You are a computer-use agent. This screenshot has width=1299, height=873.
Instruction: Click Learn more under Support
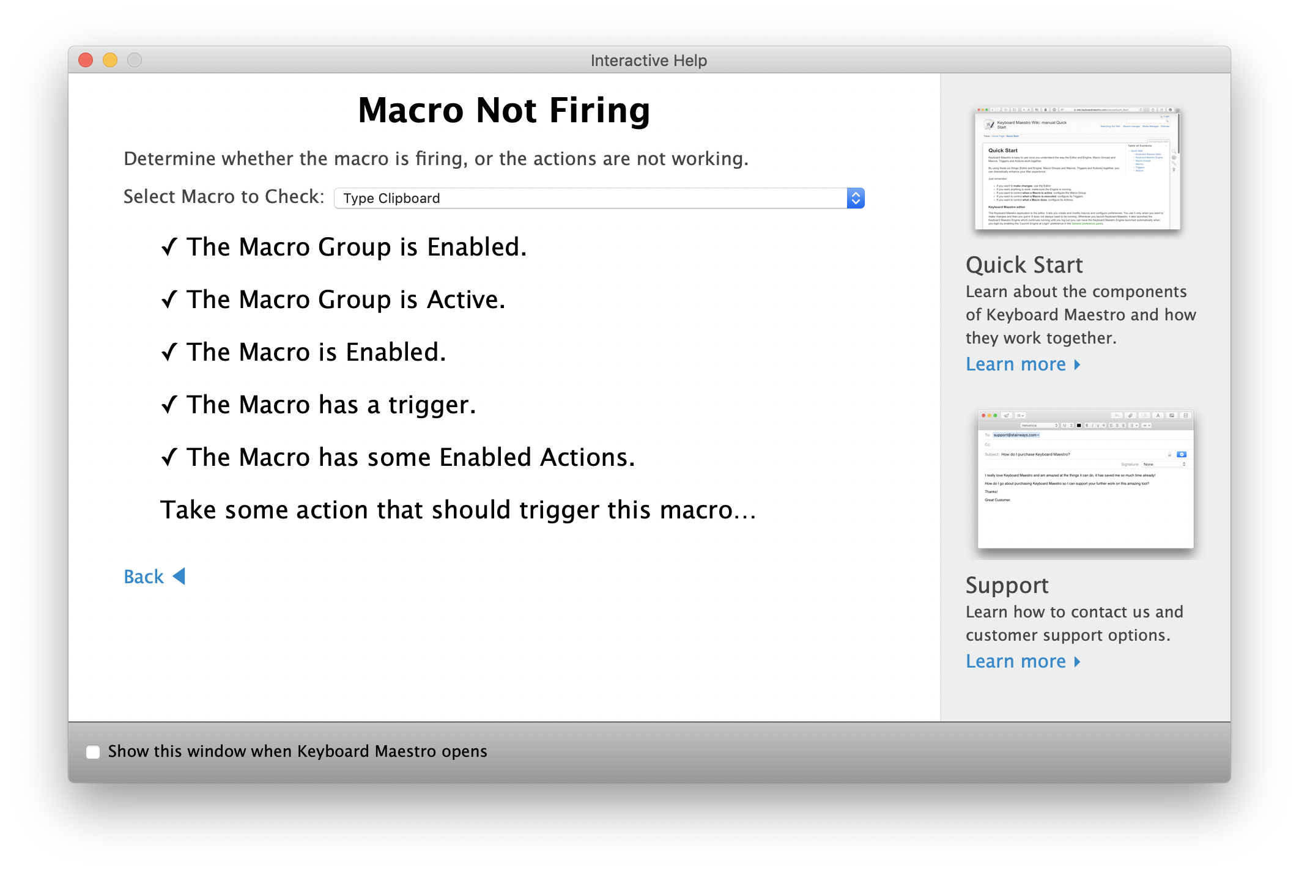(x=1015, y=661)
